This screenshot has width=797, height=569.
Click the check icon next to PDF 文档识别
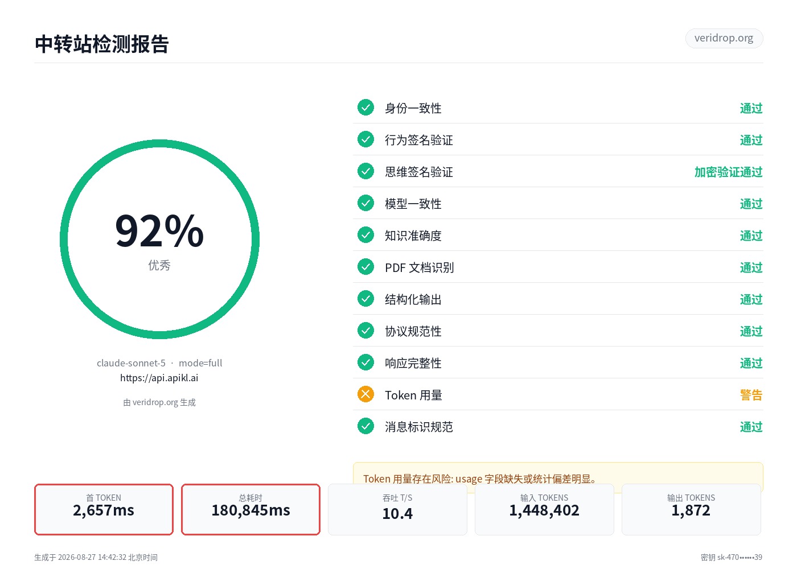(365, 267)
